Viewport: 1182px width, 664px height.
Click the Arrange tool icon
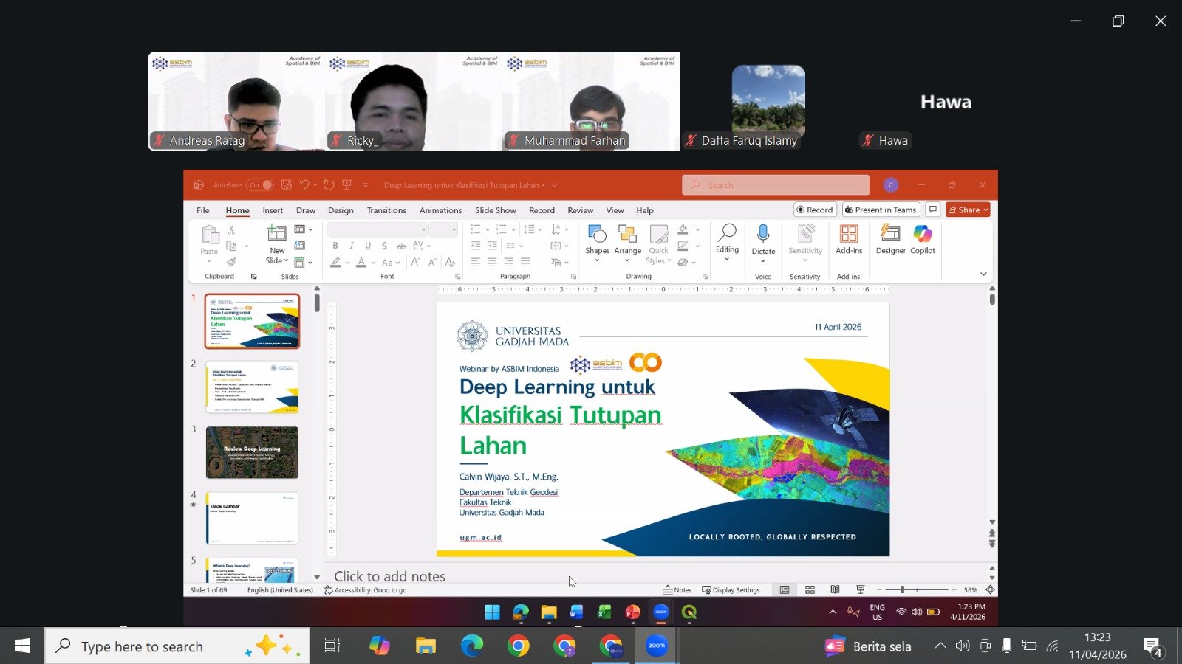click(x=627, y=235)
